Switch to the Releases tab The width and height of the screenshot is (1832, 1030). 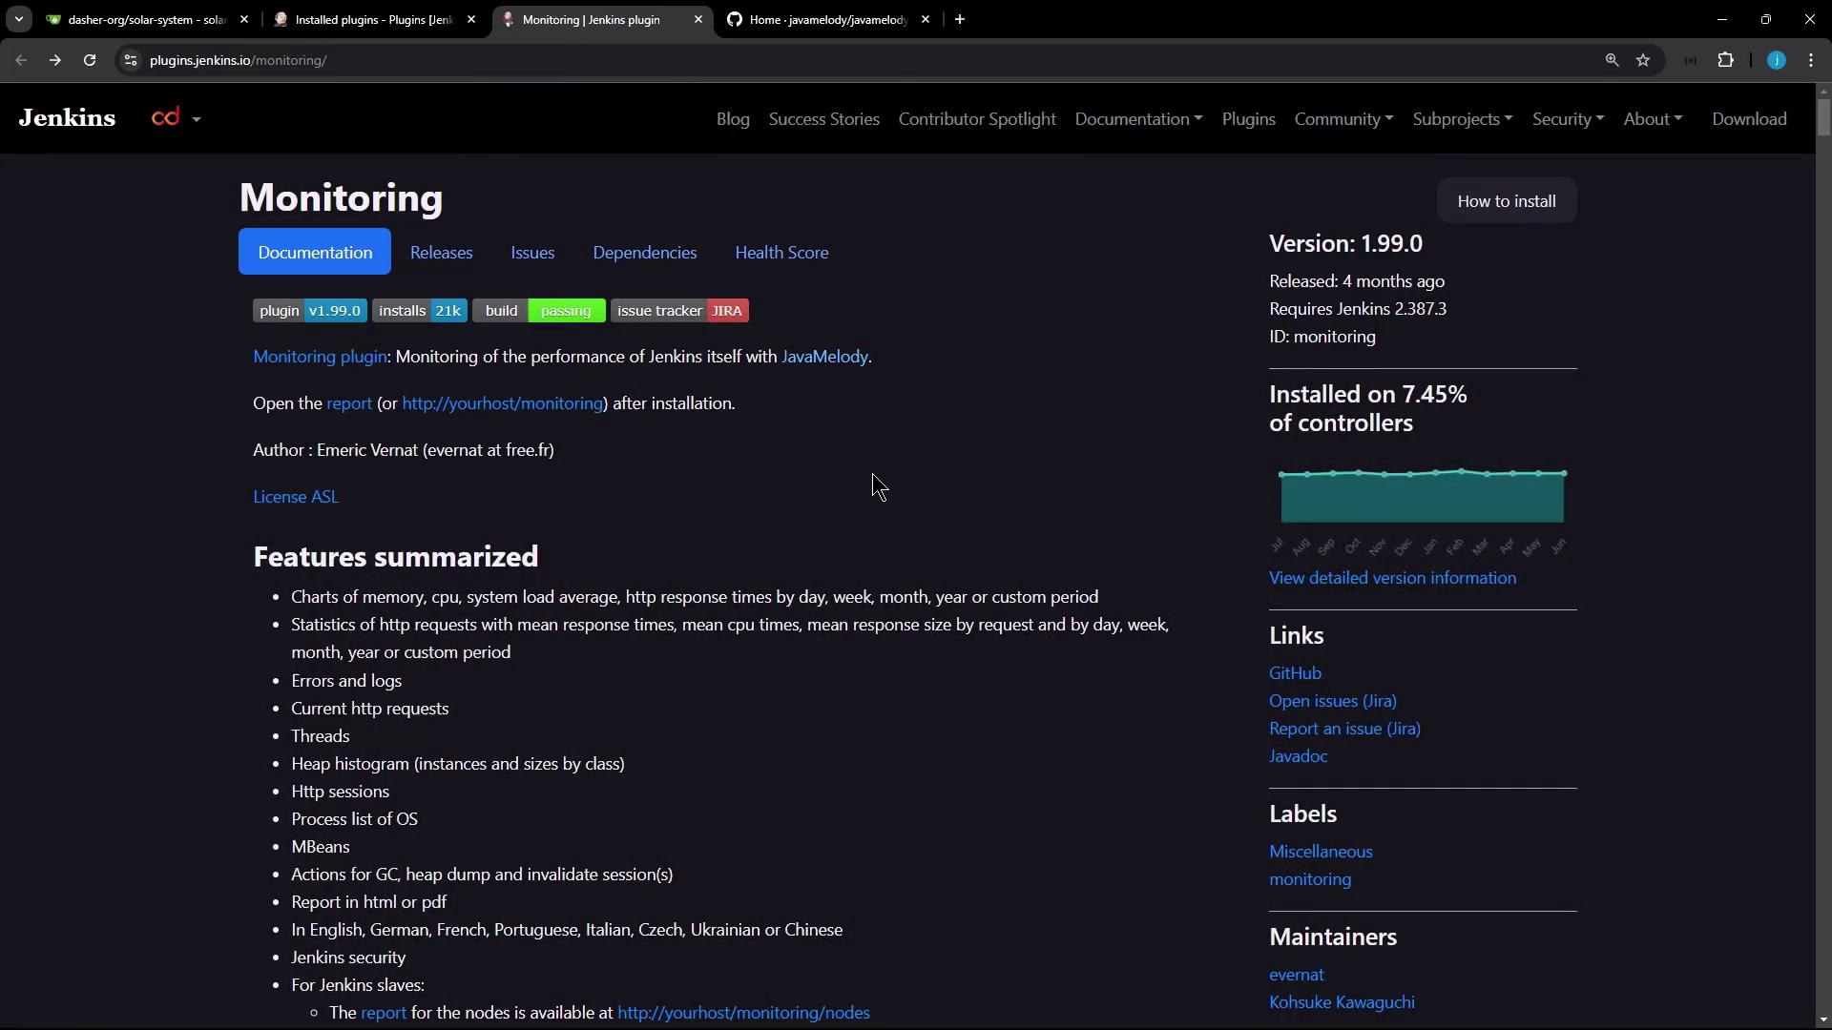(441, 253)
